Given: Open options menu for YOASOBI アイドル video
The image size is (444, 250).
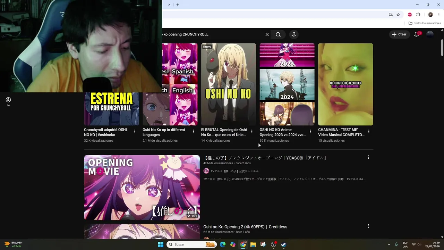Looking at the screenshot, I should click(368, 157).
